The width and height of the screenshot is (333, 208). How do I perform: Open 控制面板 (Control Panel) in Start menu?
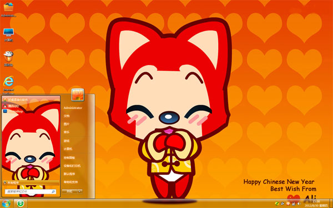69,158
